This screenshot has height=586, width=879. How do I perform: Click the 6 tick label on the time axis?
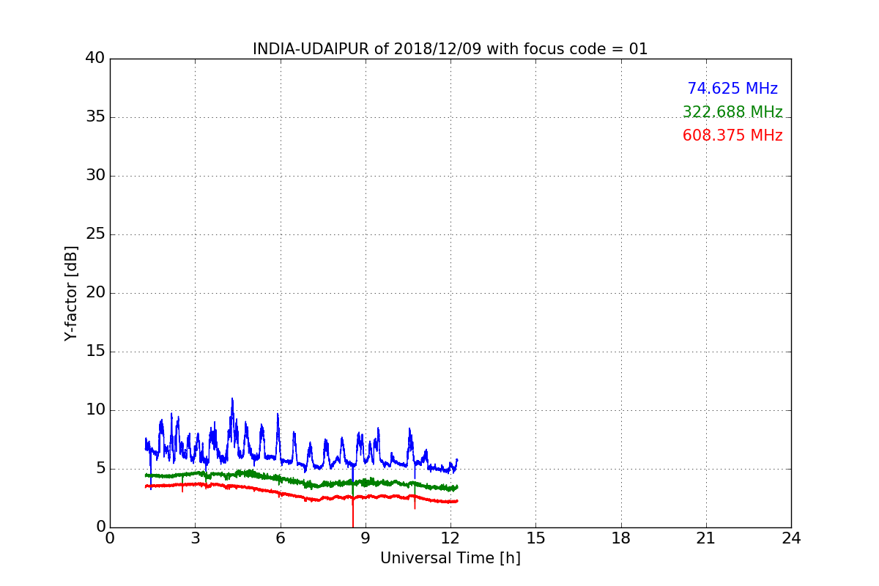tap(280, 539)
